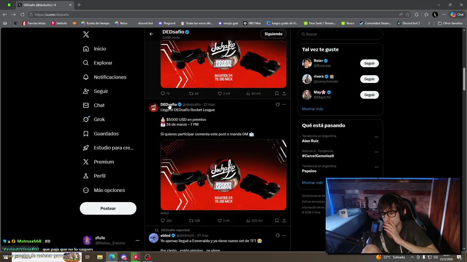Open Rocket League image in $5000 USD post

(223, 175)
